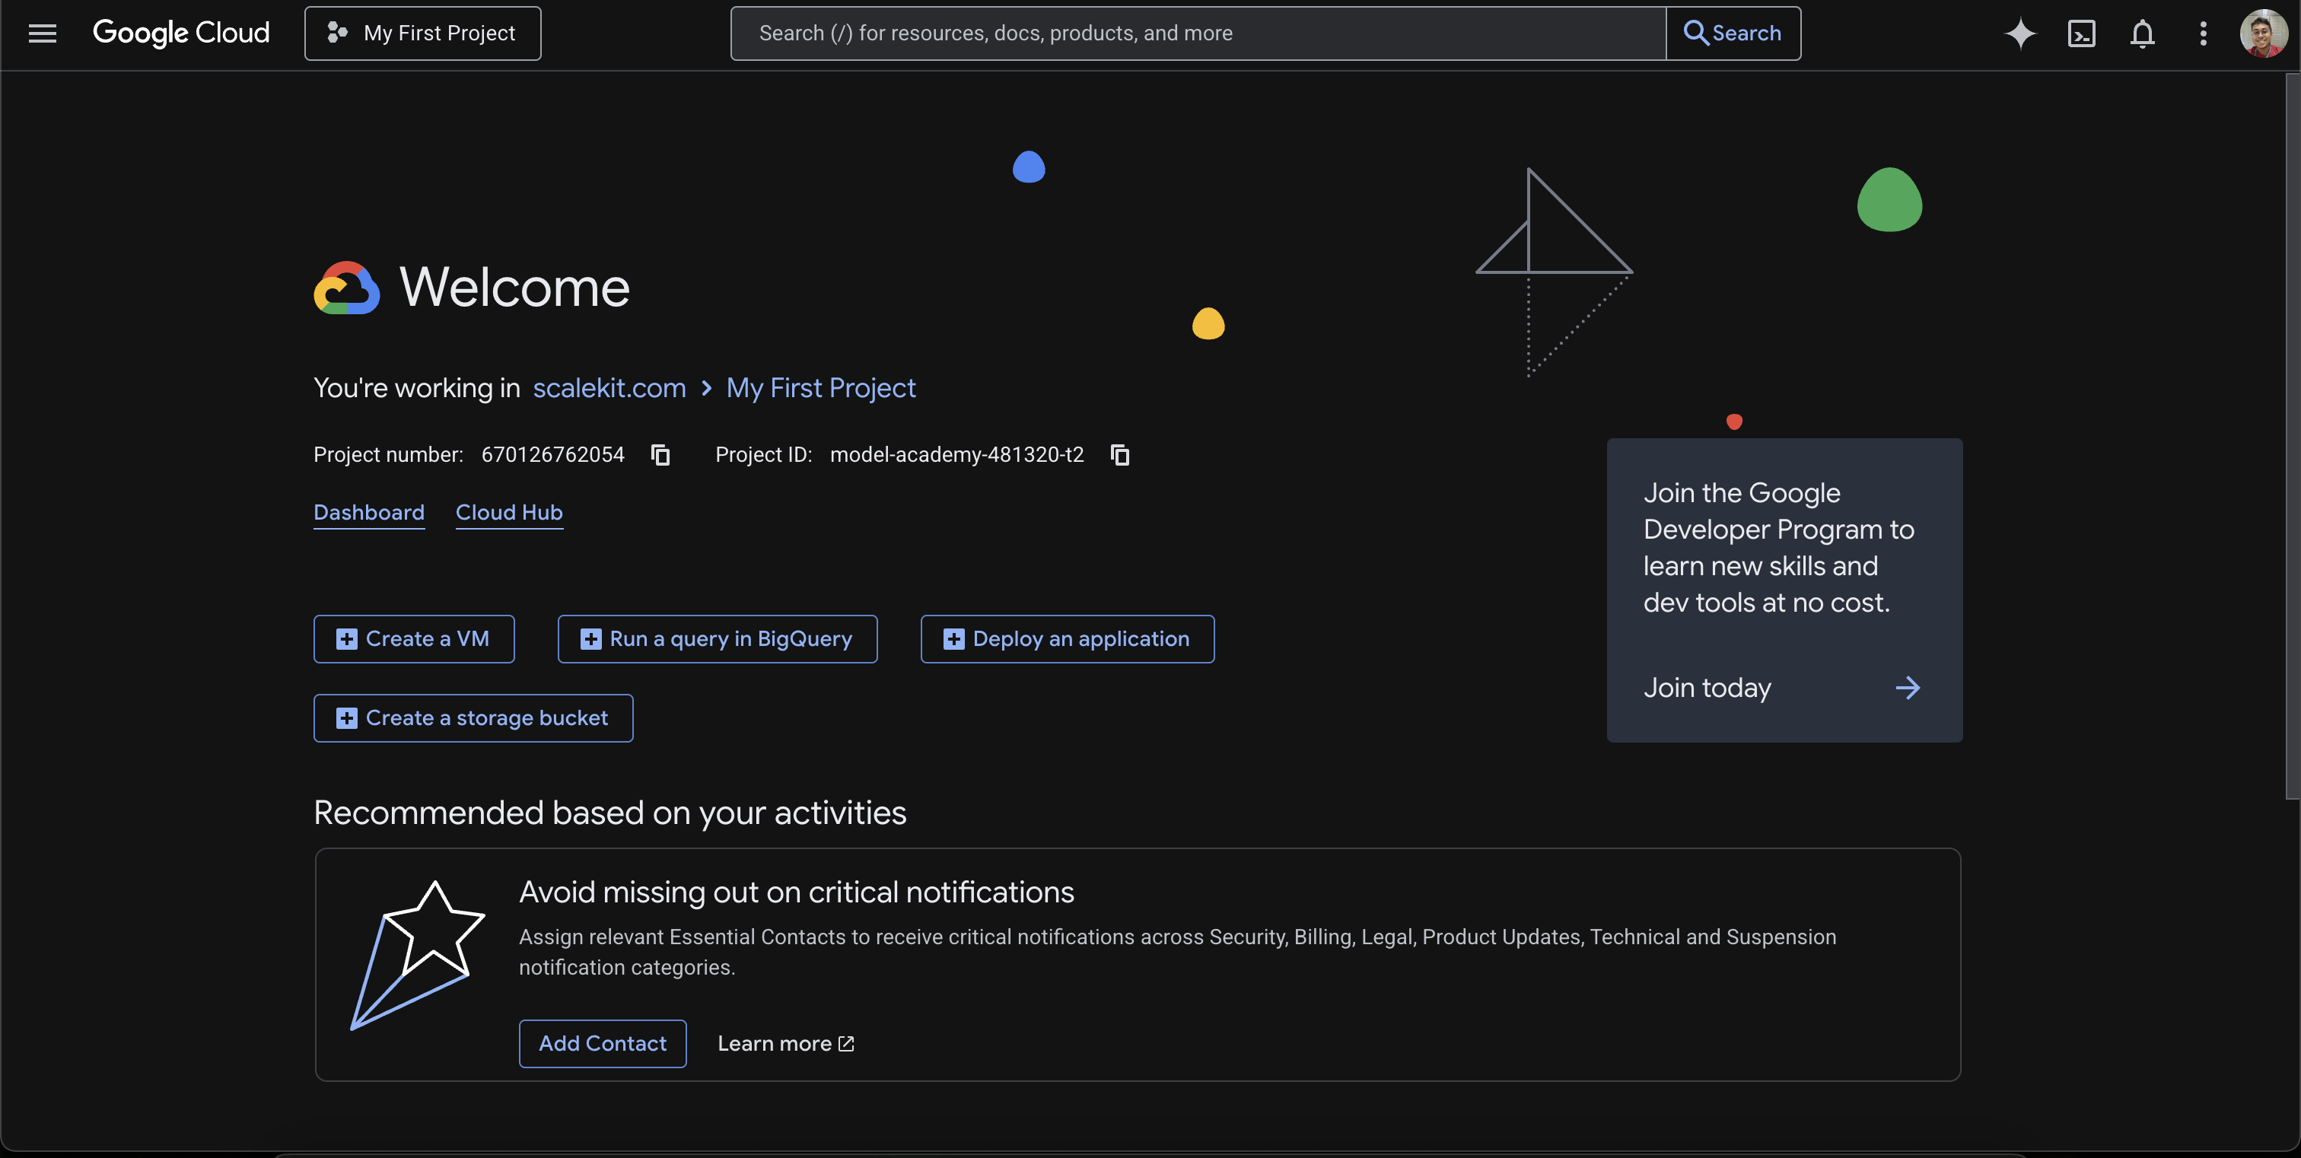2301x1158 pixels.
Task: Open the three-dot overflow menu
Action: tap(2203, 33)
